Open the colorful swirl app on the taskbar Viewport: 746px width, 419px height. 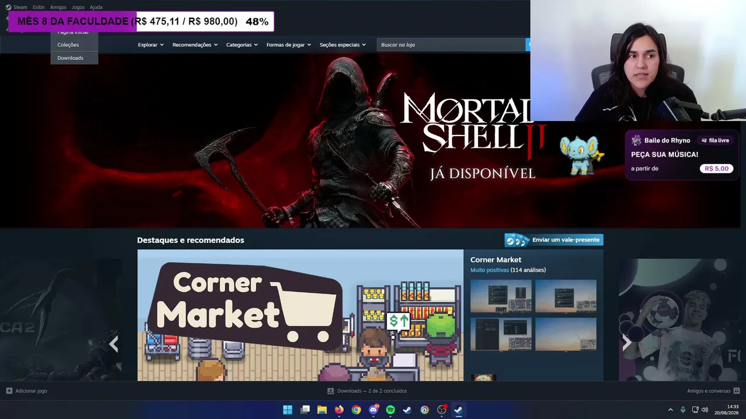pyautogui.click(x=425, y=410)
